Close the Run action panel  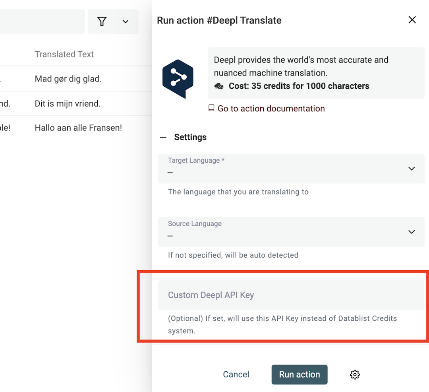pos(412,19)
